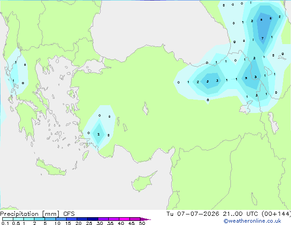Pick the 5–10 mm legend swatch

[50, 219]
